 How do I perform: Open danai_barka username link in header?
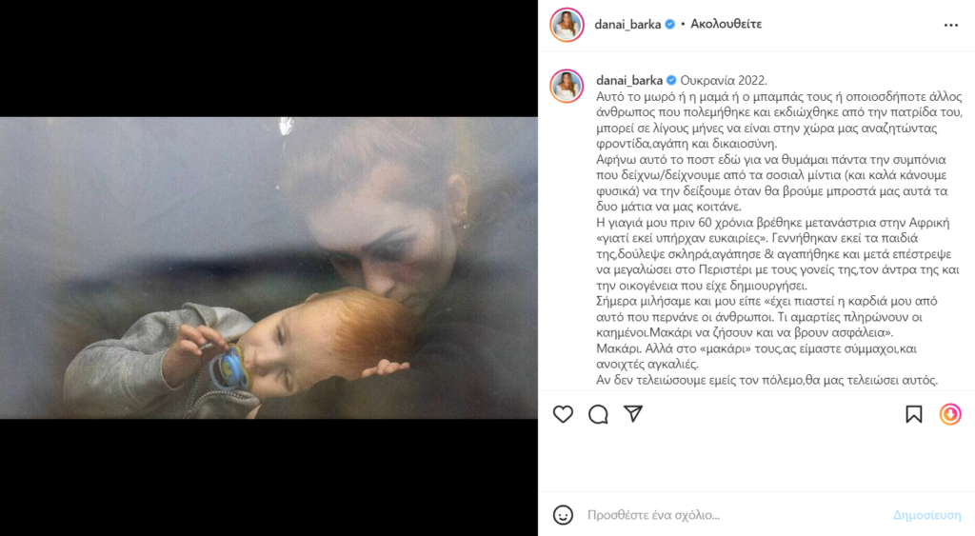click(627, 24)
